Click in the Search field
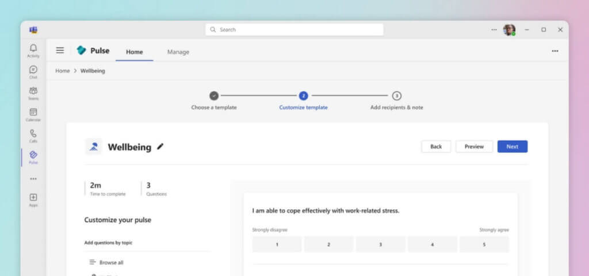The image size is (589, 276). coord(294,30)
